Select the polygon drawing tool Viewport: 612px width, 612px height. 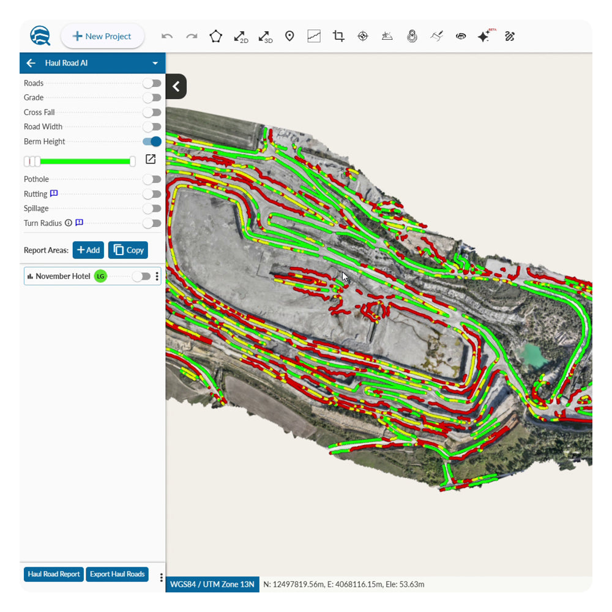[215, 36]
